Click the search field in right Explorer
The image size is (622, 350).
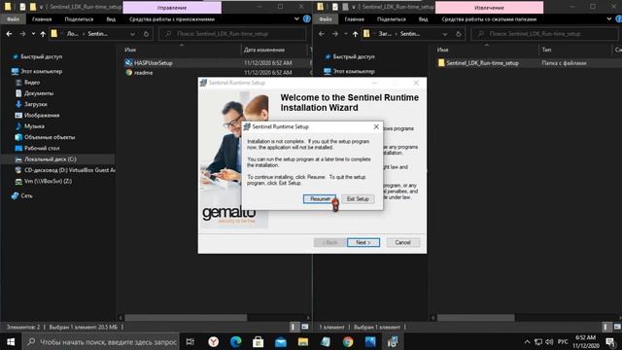(545, 34)
